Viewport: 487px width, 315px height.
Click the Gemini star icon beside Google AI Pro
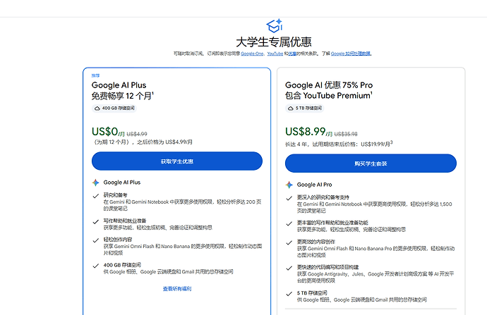289,185
